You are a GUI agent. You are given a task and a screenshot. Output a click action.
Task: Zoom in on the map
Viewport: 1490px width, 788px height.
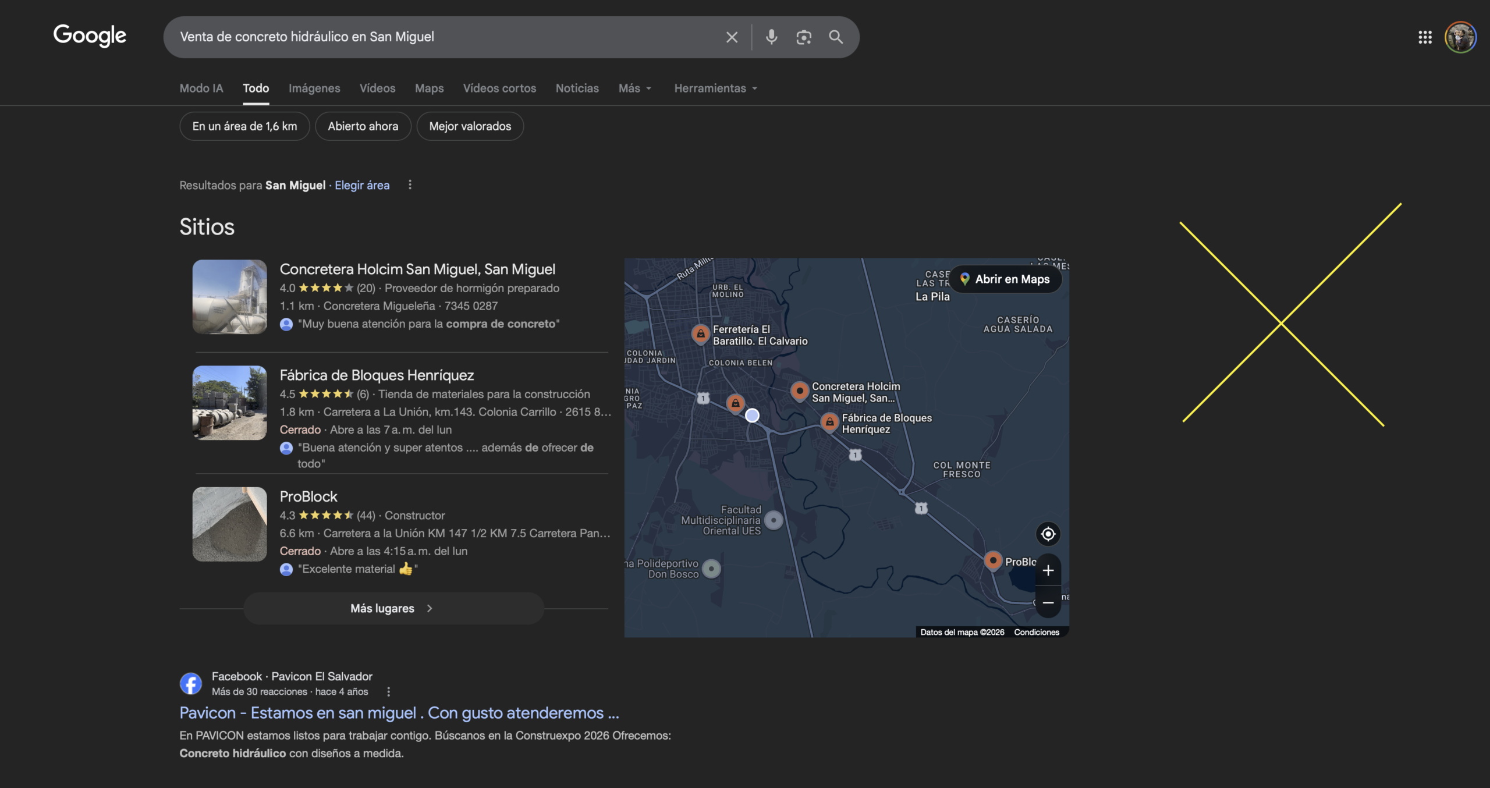(1048, 570)
